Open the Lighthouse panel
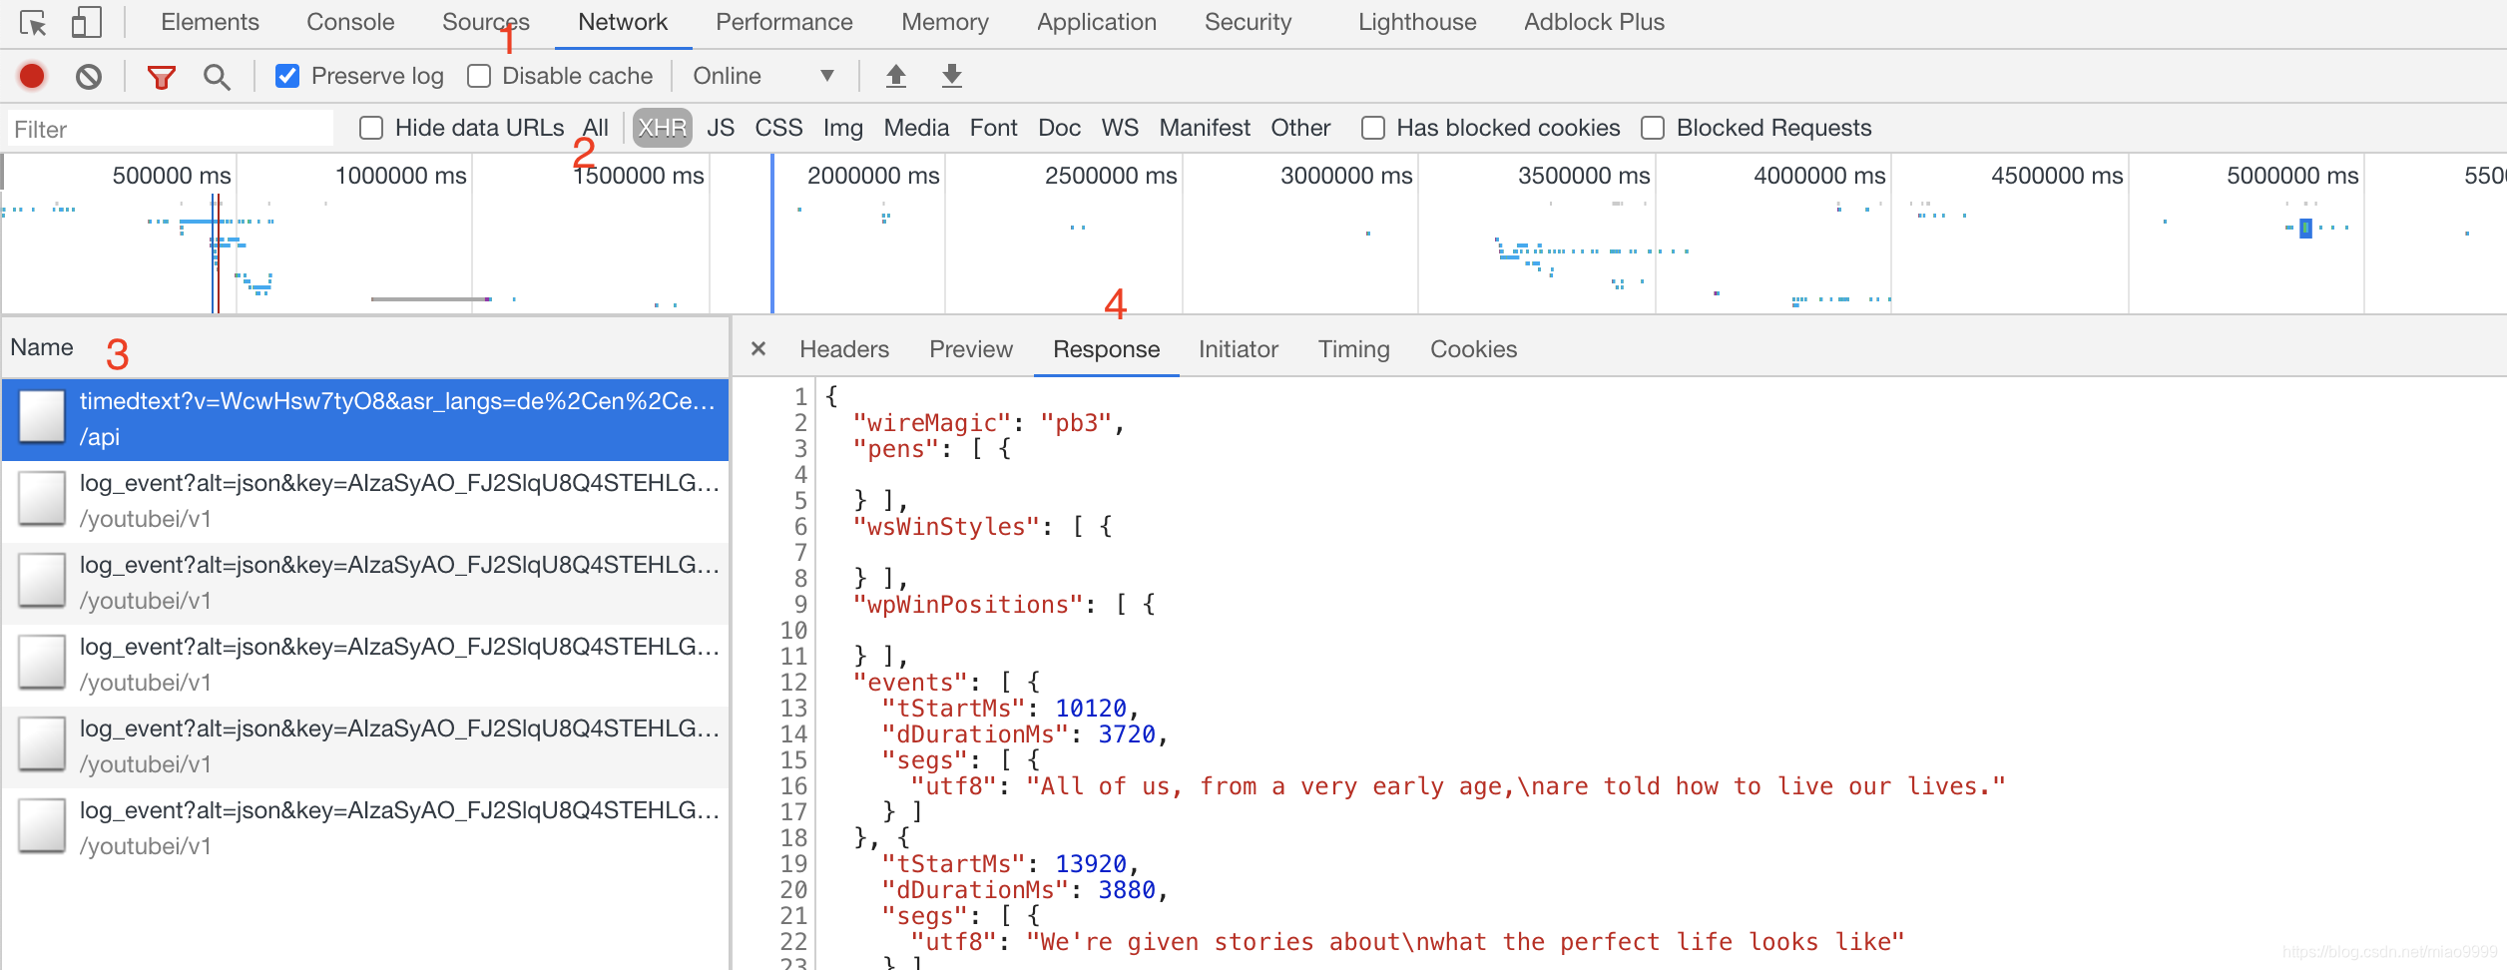The width and height of the screenshot is (2507, 970). pos(1417,22)
